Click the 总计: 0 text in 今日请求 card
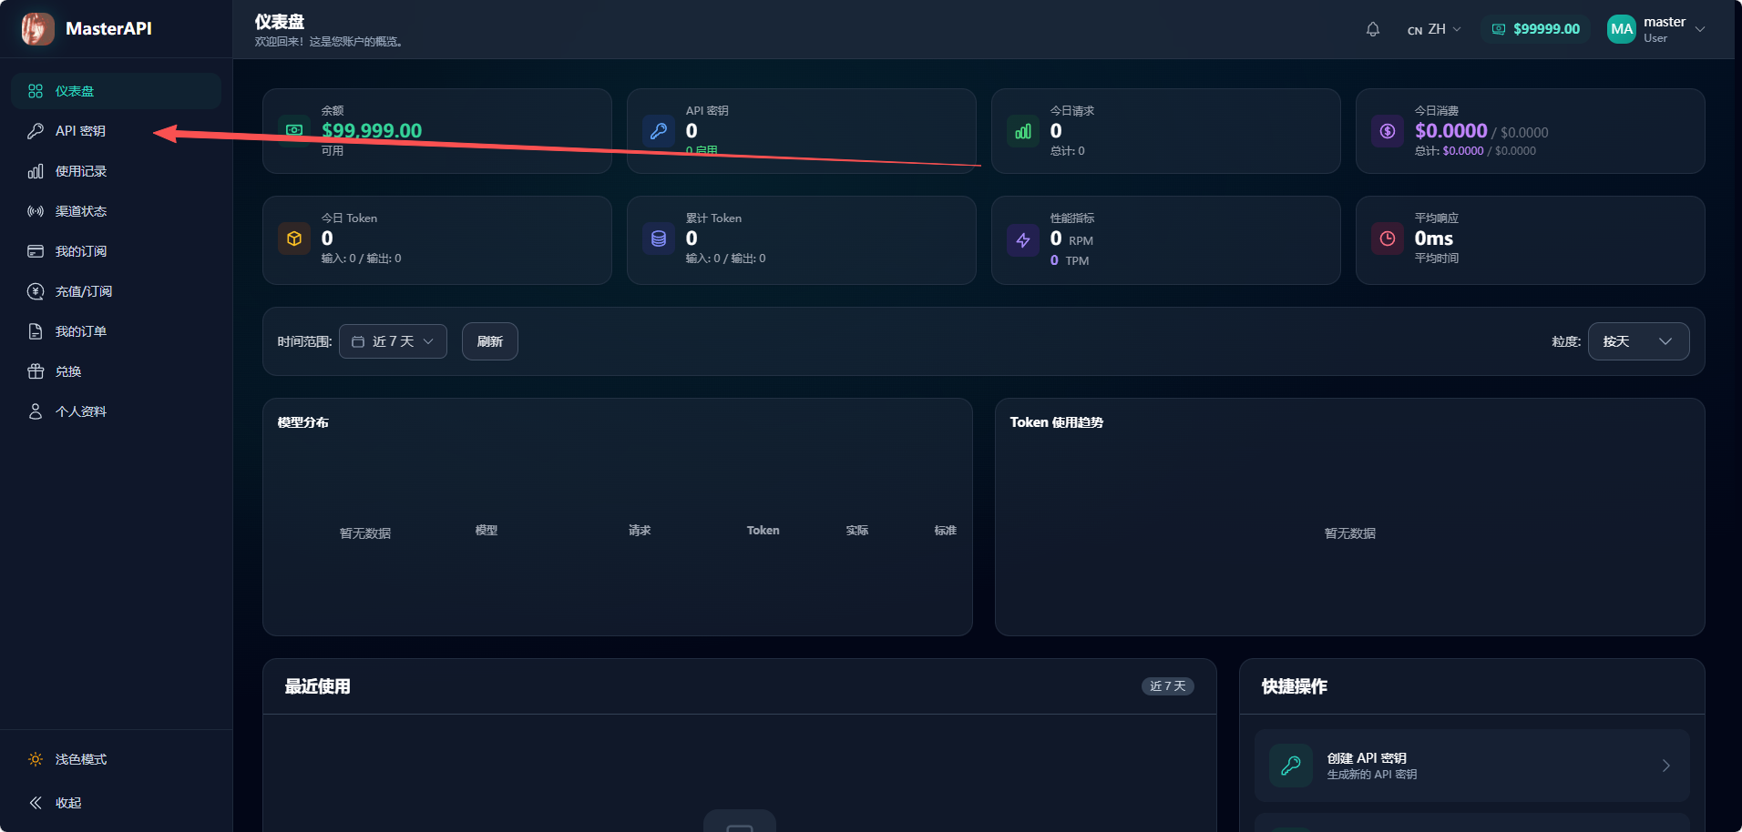 [1068, 151]
